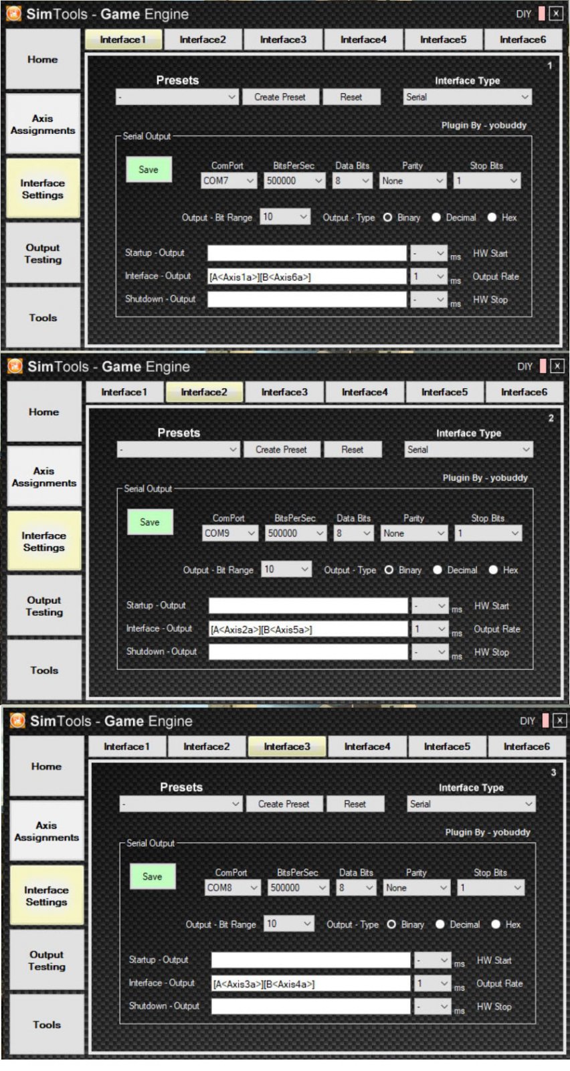Pick Decimal output type in the COM8 window

(440, 924)
